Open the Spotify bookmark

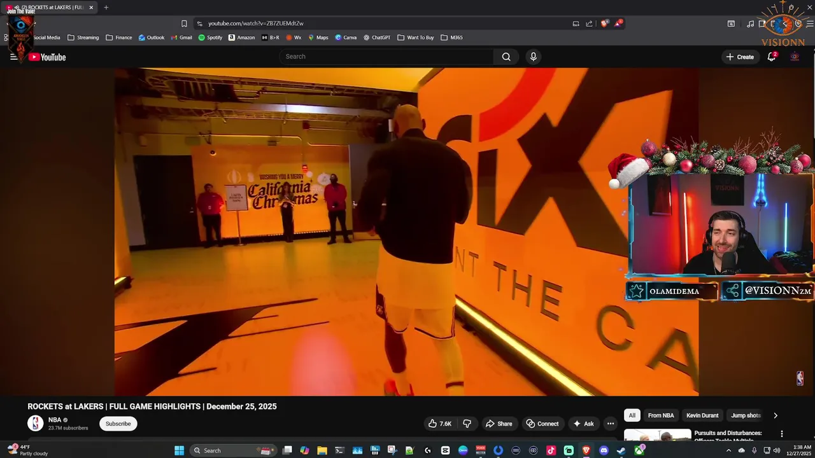(x=210, y=38)
